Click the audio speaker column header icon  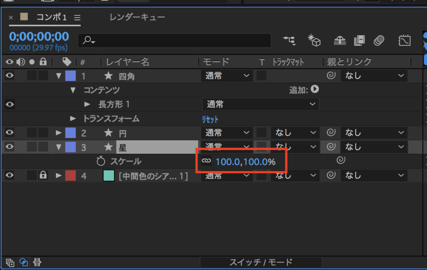tap(21, 62)
